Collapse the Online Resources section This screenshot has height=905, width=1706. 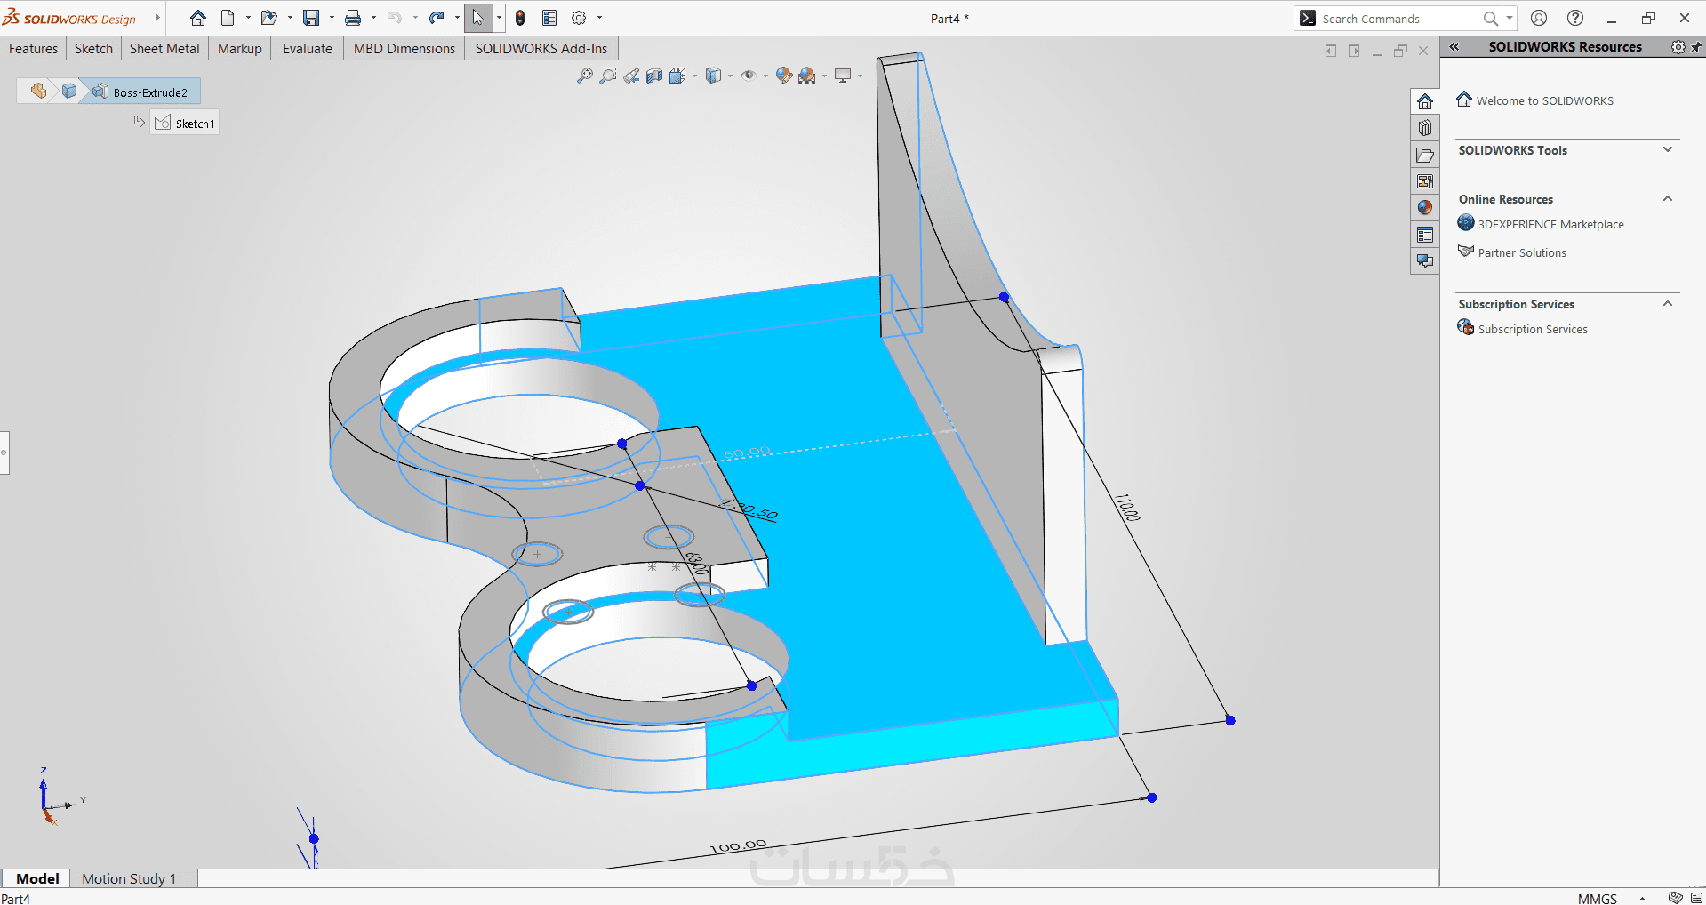1668,198
